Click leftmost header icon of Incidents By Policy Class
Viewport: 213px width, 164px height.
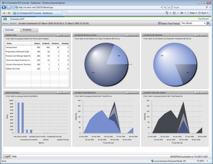127,35
